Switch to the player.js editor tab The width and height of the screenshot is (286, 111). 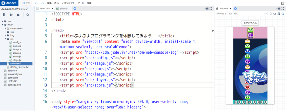pos(64,8)
